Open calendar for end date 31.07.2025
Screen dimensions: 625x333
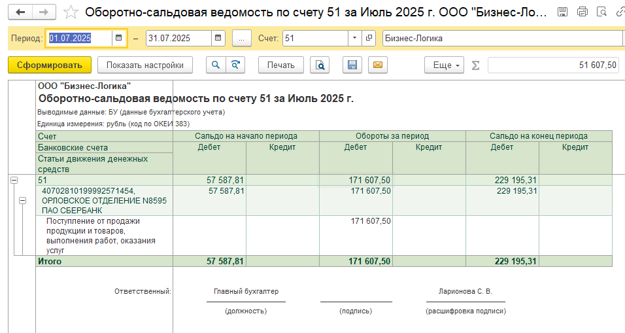tap(218, 38)
